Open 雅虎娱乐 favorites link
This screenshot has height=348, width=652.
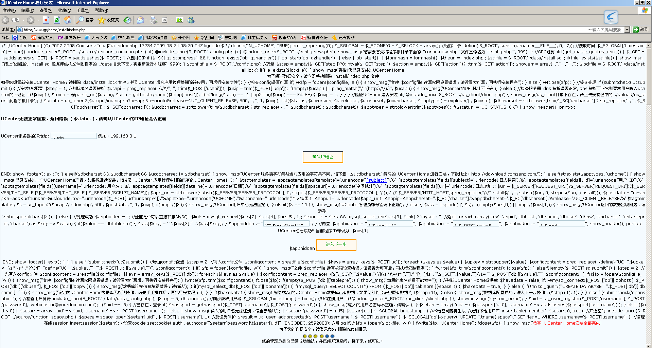69,38
